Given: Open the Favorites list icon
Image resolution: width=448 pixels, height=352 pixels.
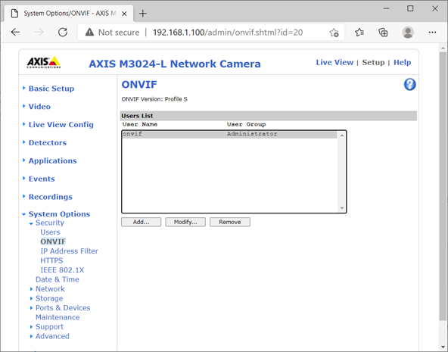Looking at the screenshot, I should coord(359,33).
